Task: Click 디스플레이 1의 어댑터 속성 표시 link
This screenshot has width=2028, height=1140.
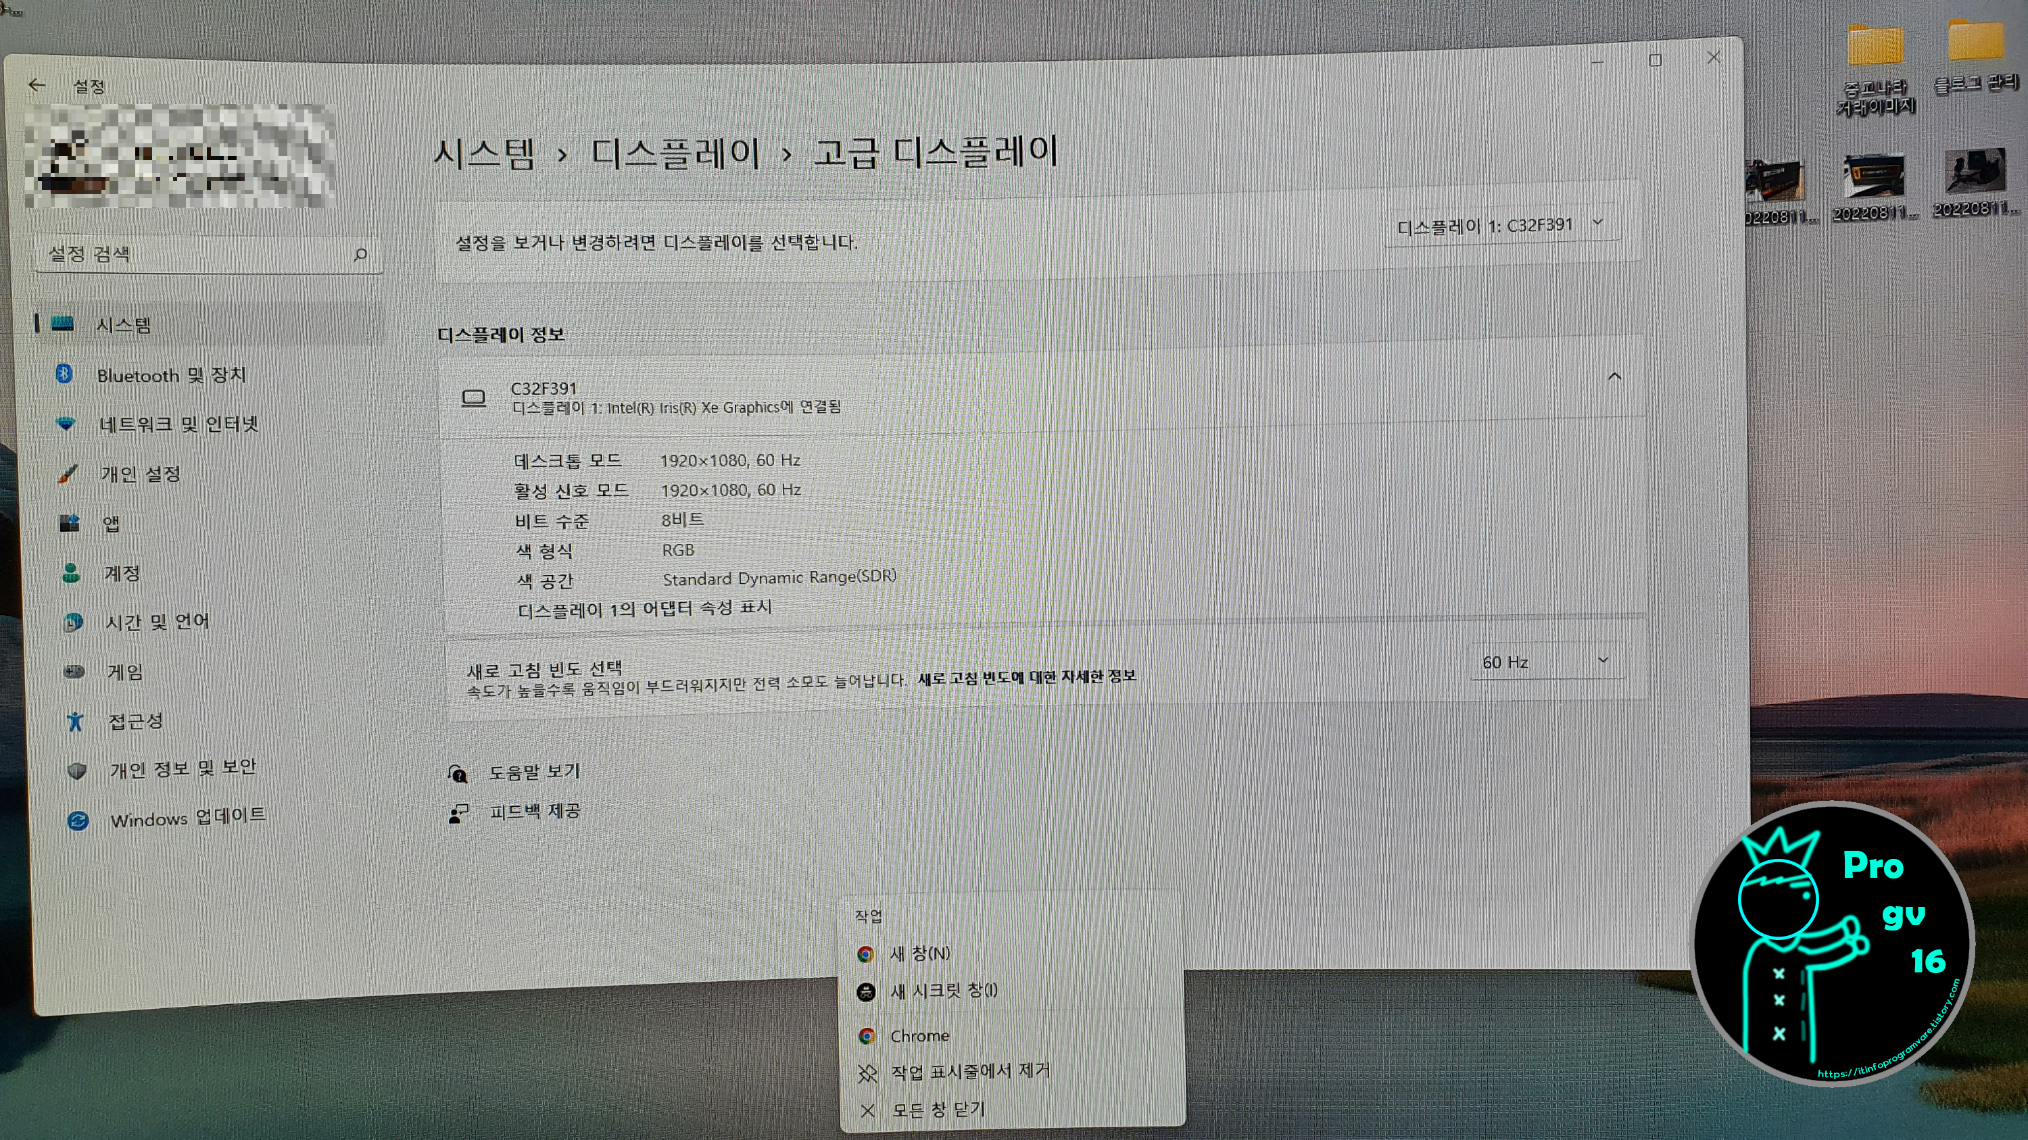Action: pos(644,609)
